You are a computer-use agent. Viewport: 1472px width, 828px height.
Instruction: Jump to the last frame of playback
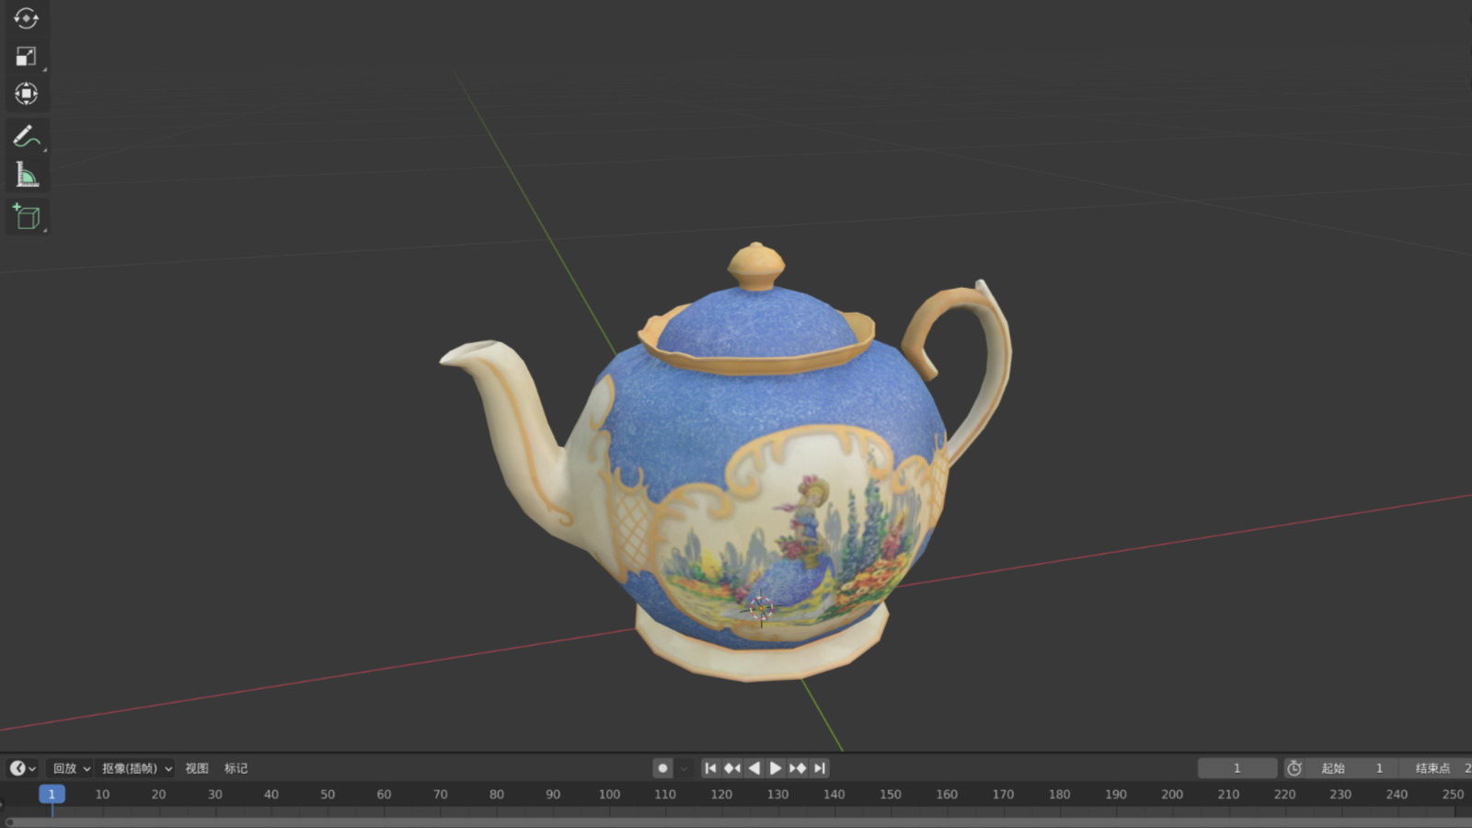point(820,768)
